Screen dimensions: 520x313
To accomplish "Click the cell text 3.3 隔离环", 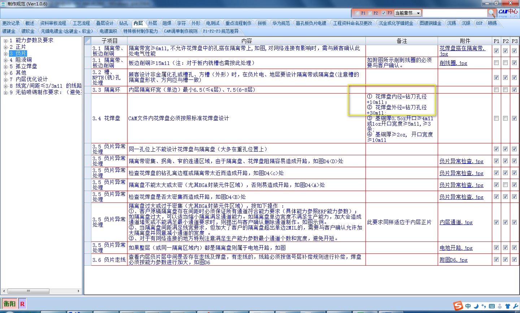I will (x=106, y=90).
